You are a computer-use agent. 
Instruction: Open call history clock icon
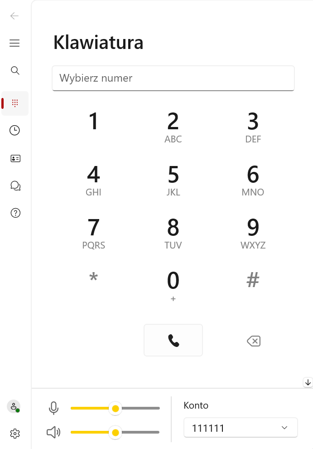pyautogui.click(x=14, y=130)
